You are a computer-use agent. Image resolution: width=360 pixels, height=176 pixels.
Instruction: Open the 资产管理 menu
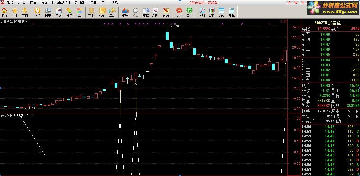(80, 3)
